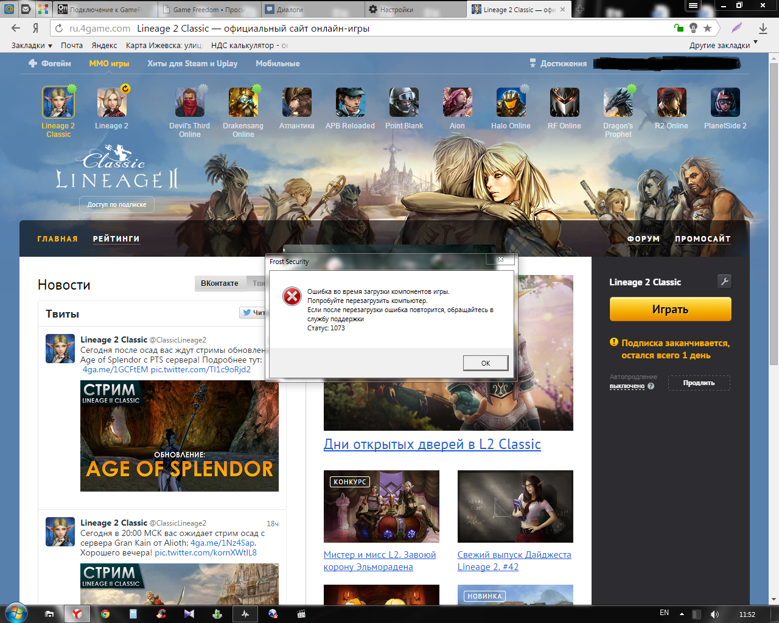
Task: Show hidden system tray icons arrow
Action: [682, 614]
